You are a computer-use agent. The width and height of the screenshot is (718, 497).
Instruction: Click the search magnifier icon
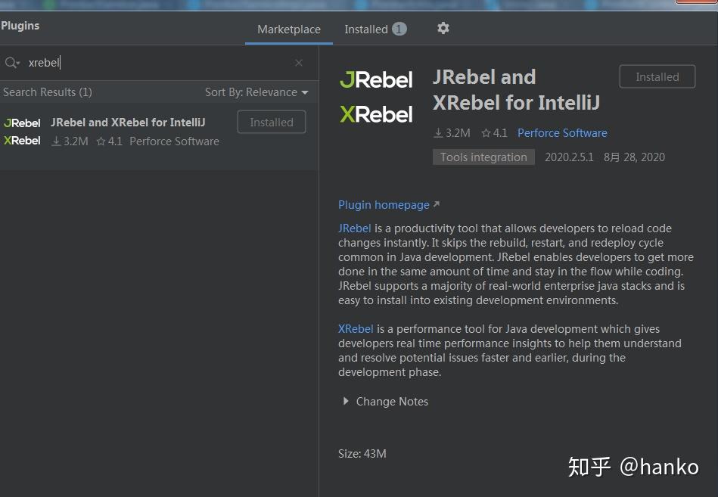pos(11,62)
